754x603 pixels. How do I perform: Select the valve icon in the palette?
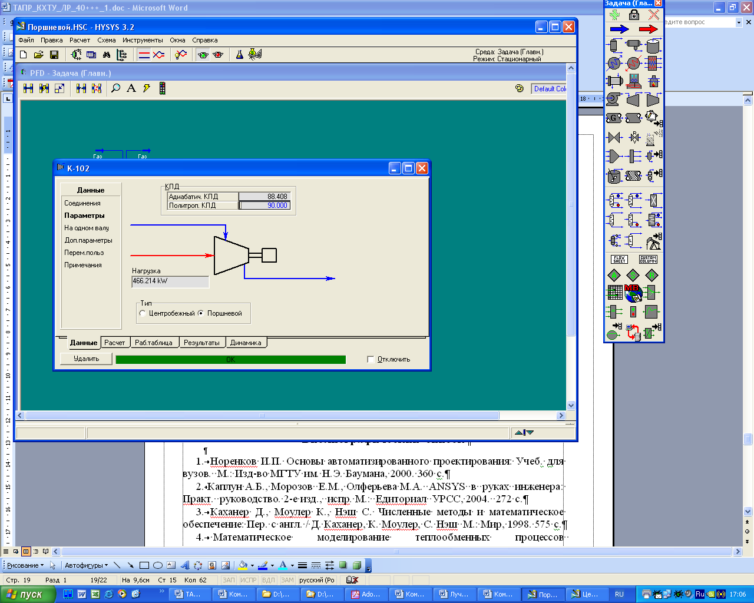point(614,138)
